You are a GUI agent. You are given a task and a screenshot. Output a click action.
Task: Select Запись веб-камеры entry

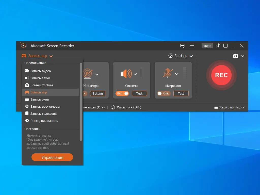click(x=51, y=106)
